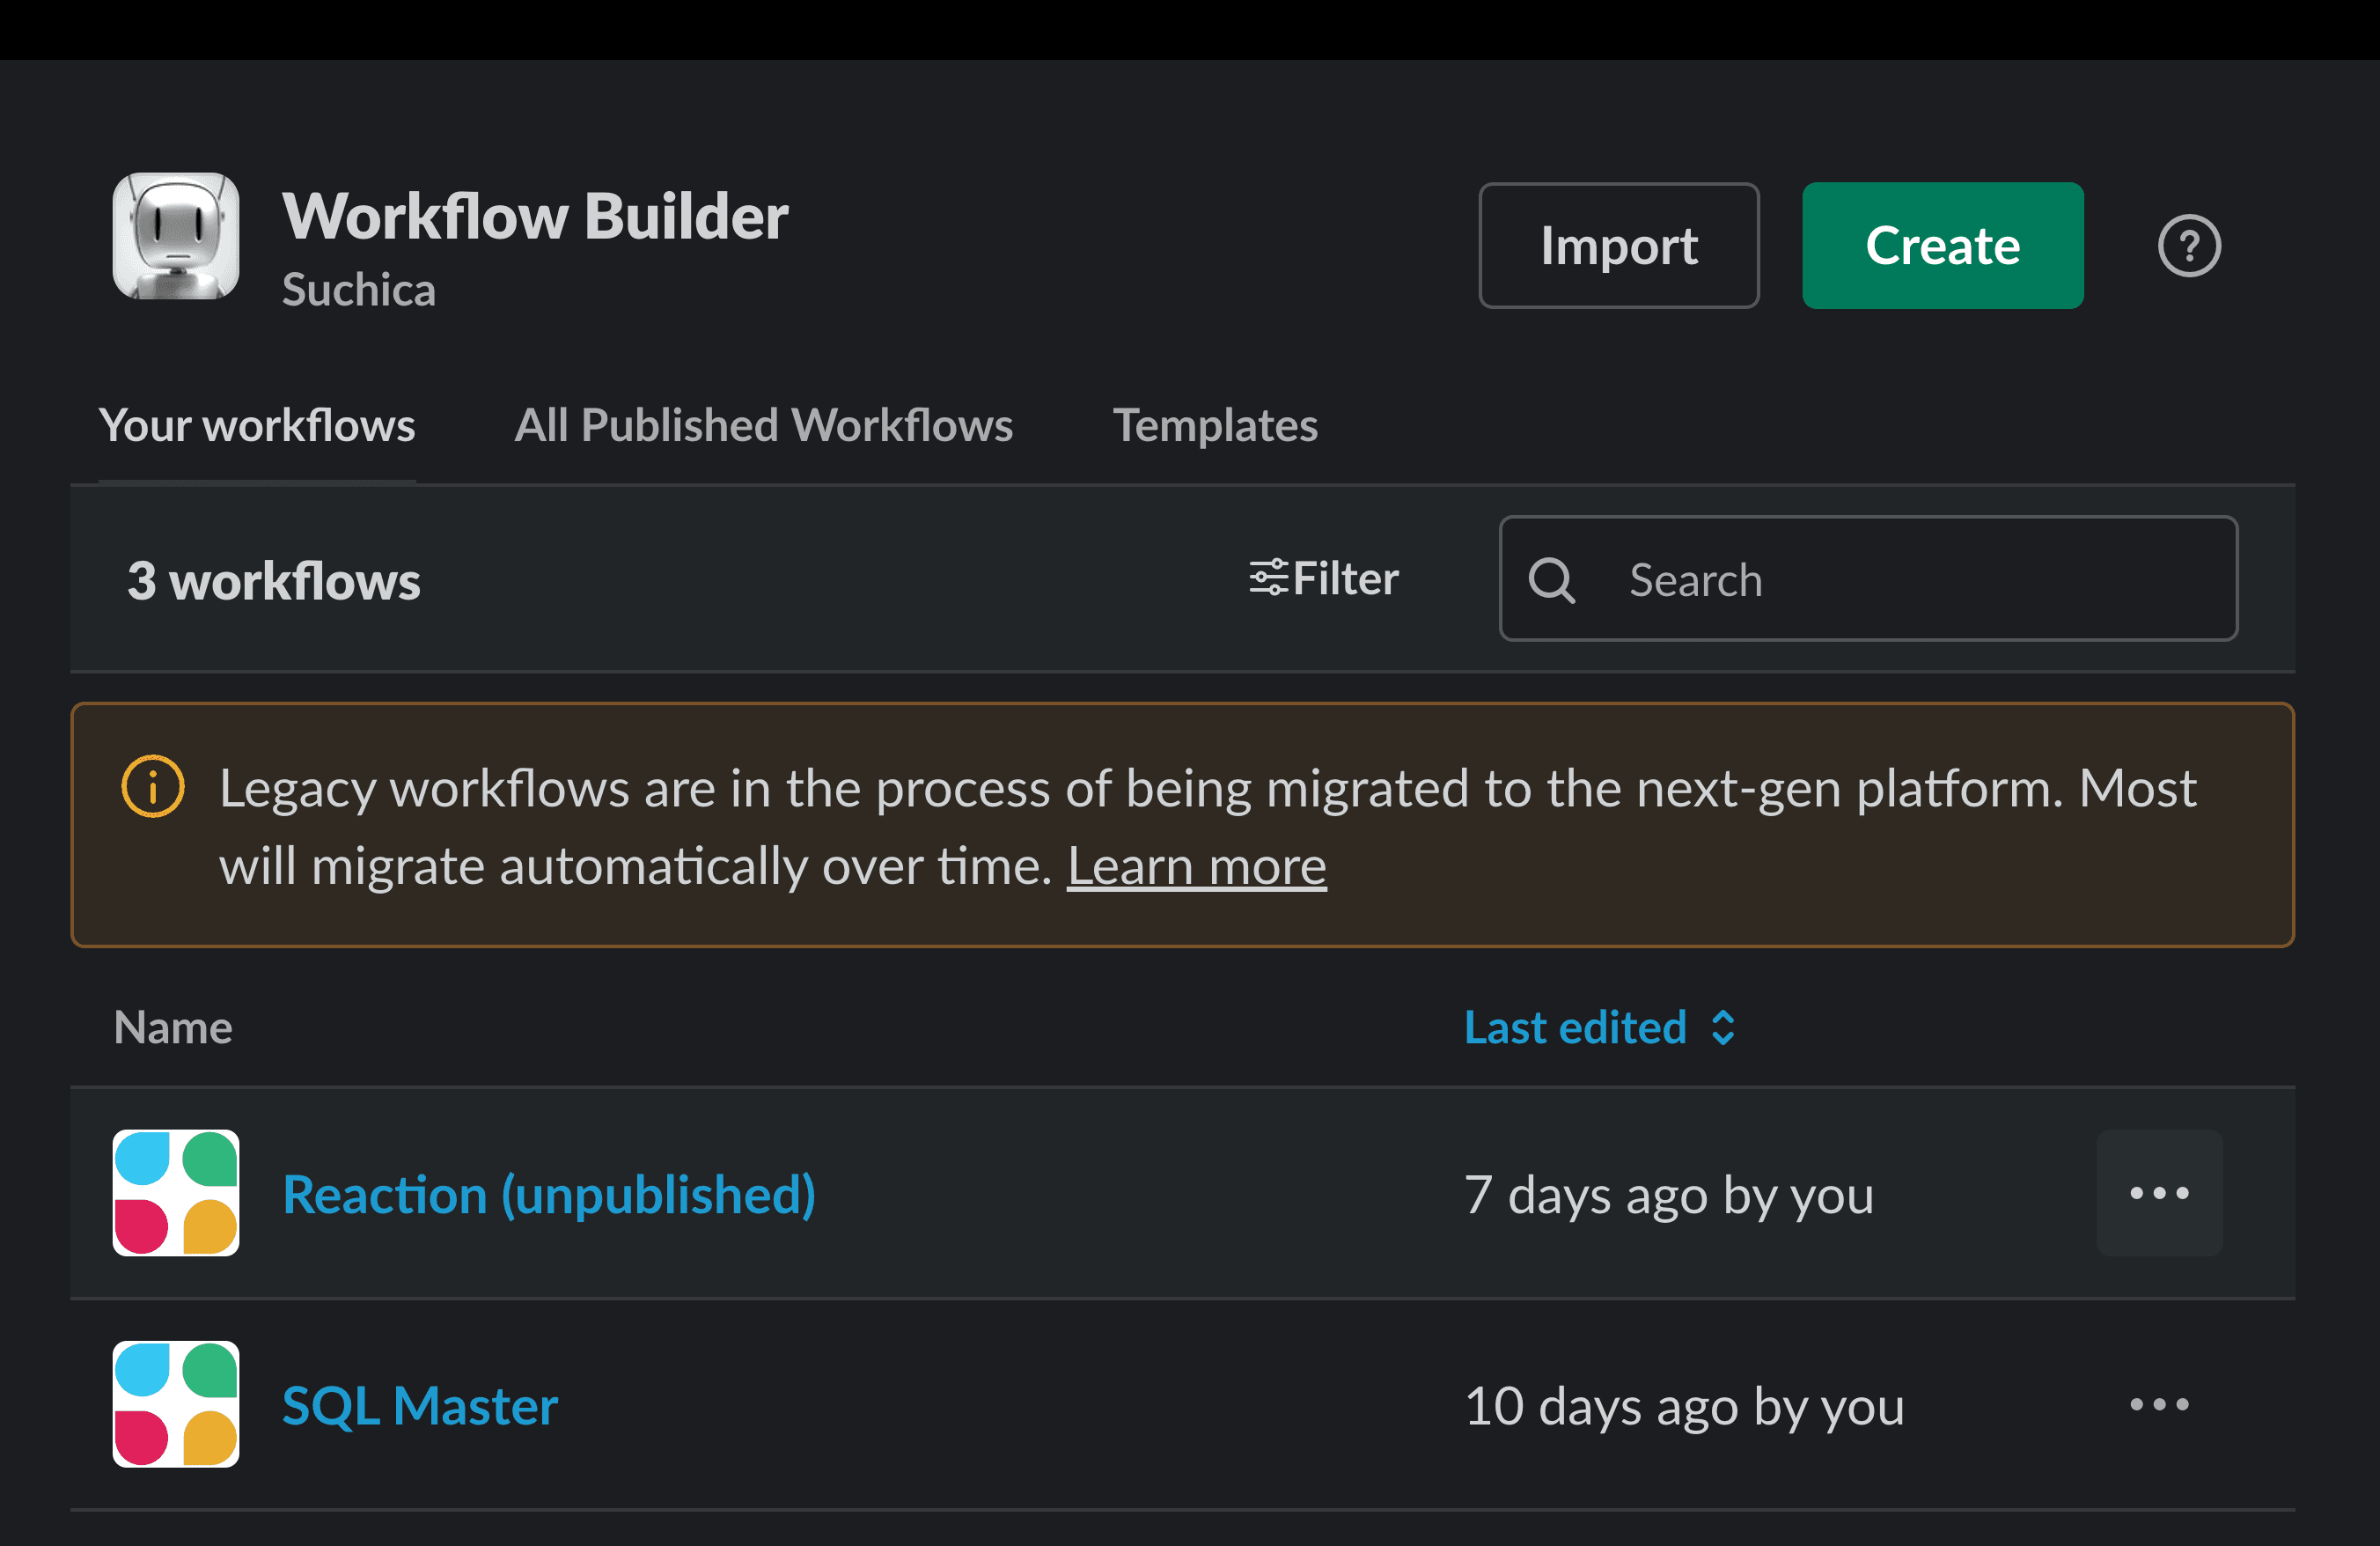Open the help question mark icon
2380x1546 pixels.
pyautogui.click(x=2189, y=245)
